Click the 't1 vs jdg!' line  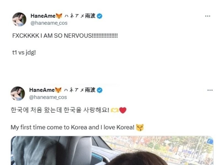coord(24,53)
